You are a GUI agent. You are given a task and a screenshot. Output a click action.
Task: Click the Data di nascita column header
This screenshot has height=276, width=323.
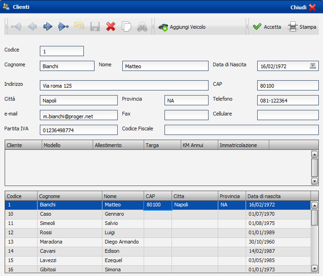pyautogui.click(x=278, y=196)
